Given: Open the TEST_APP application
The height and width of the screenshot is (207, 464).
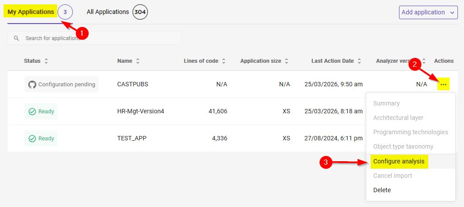Looking at the screenshot, I should pos(132,138).
